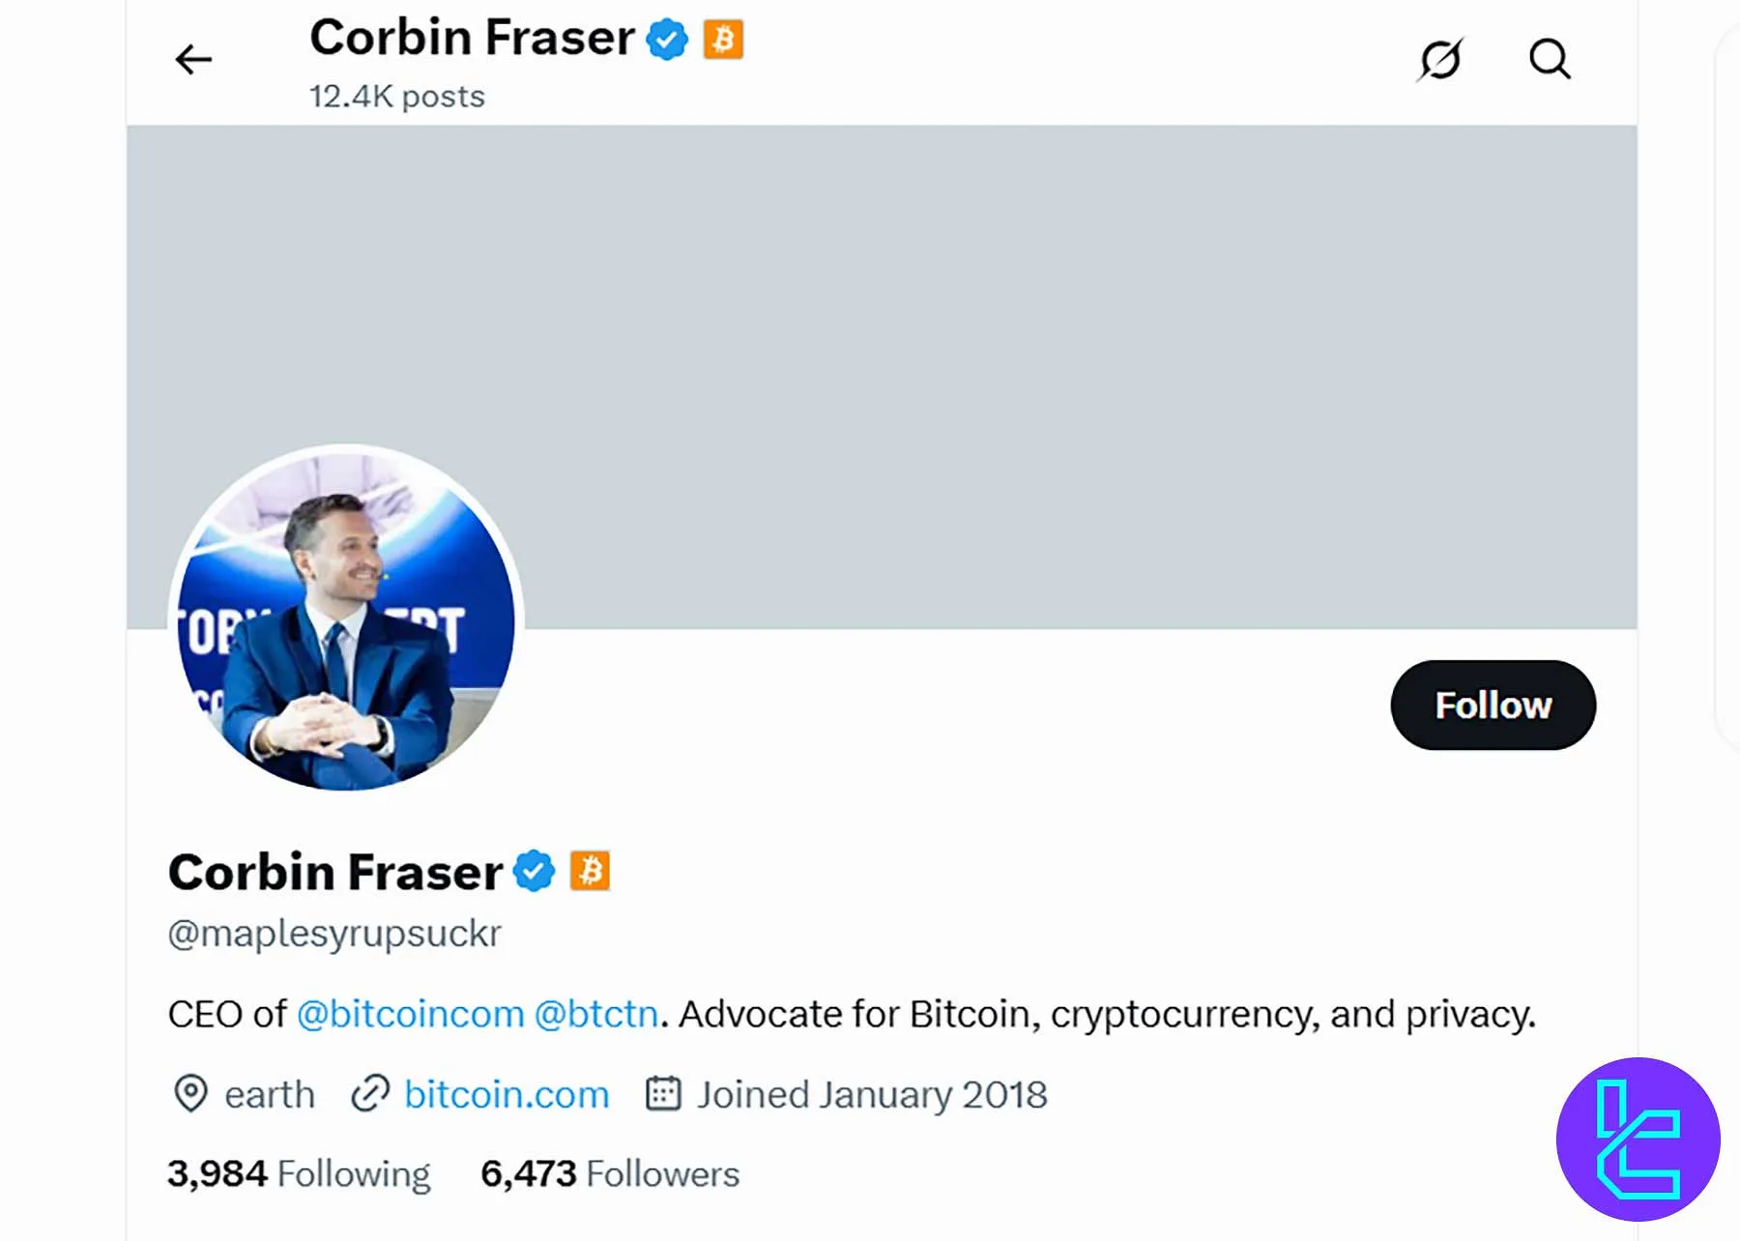Viewport: 1740px width, 1241px height.
Task: Click verified badge in top header
Action: [x=667, y=40]
